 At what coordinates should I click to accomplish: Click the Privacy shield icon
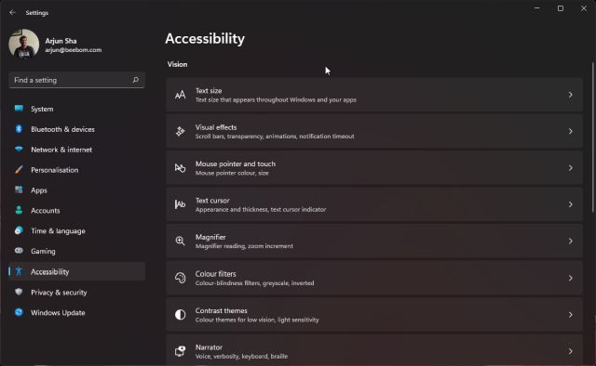(19, 292)
